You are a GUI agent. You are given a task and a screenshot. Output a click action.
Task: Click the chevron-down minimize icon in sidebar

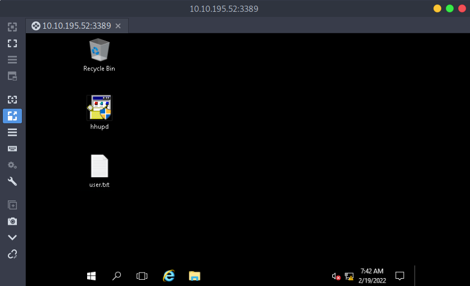[x=12, y=238]
